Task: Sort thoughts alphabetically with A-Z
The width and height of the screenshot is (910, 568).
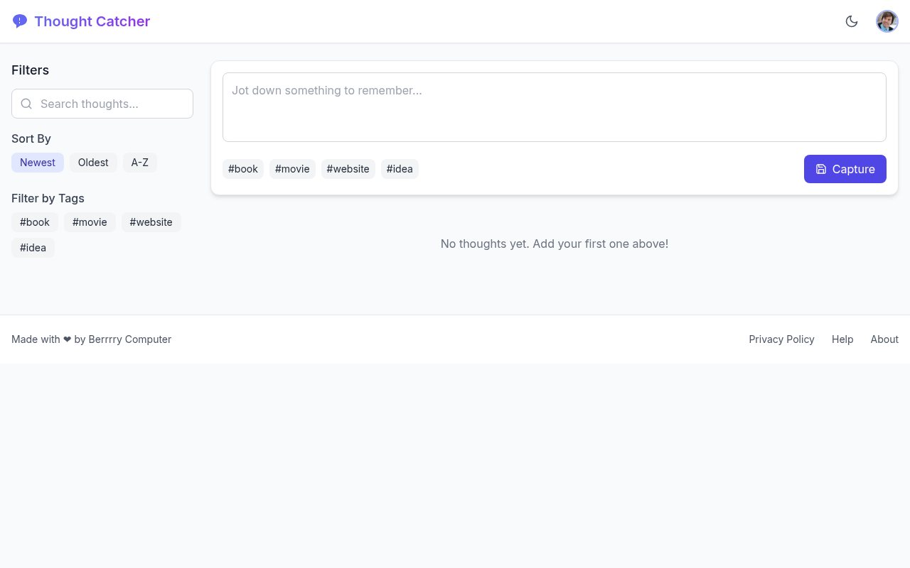Action: [139, 163]
